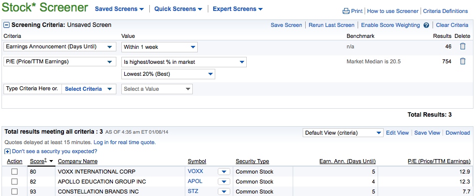Click the 754 results count
The width and height of the screenshot is (476, 196).
(x=447, y=62)
